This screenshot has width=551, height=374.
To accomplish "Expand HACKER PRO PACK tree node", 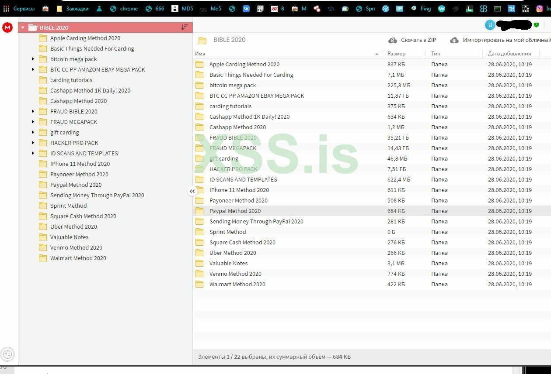I will (x=33, y=143).
